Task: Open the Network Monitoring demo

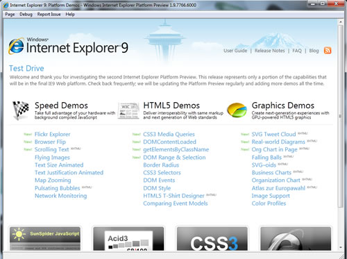Action: point(61,196)
